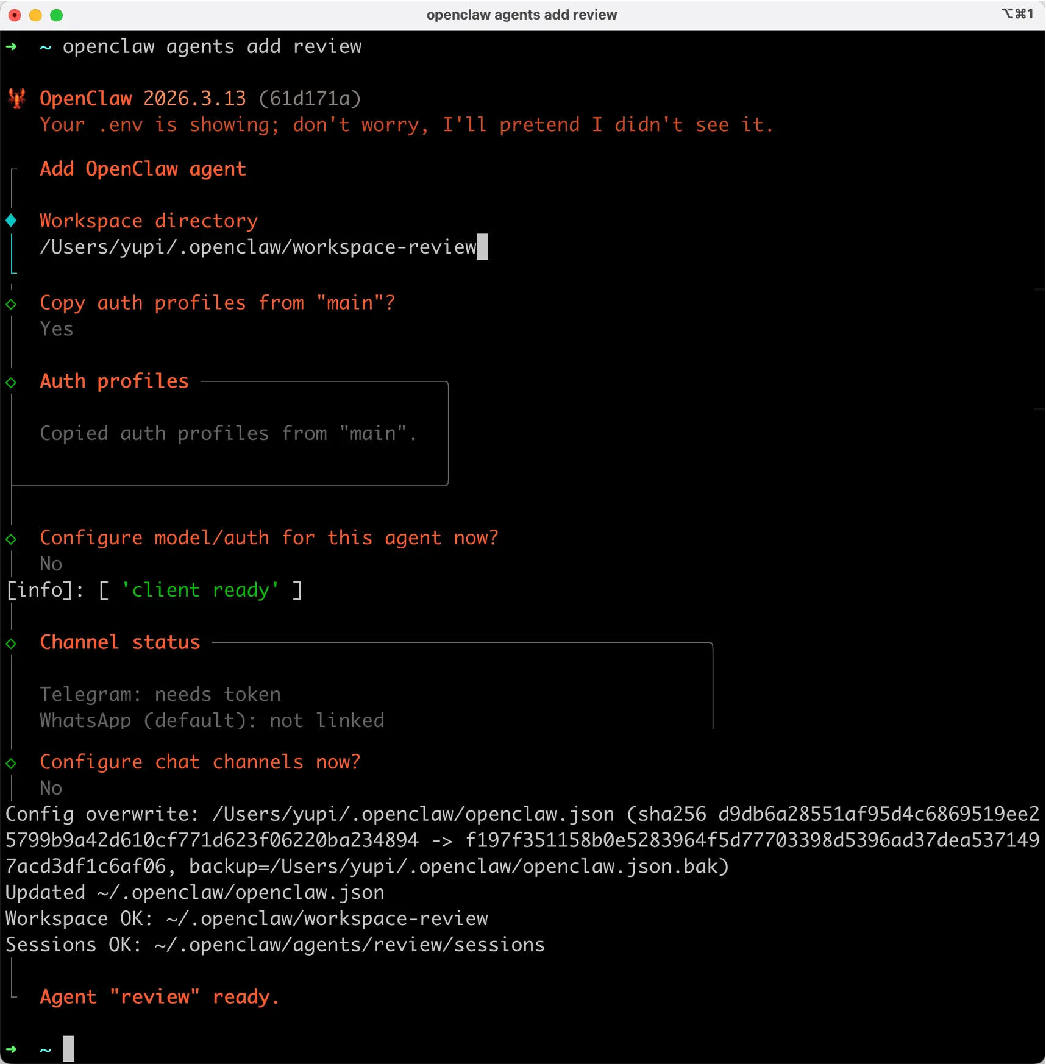Click the backup path ending in 'openclaw.json.bak'
The height and width of the screenshot is (1064, 1046).
[x=494, y=867]
